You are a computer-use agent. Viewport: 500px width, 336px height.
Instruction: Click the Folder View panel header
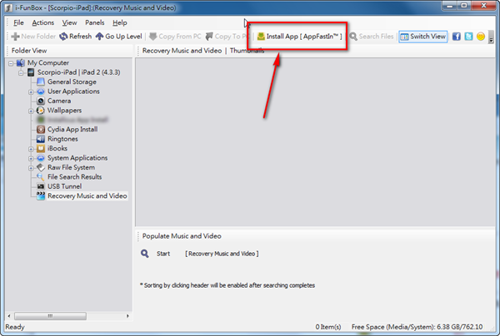29,51
